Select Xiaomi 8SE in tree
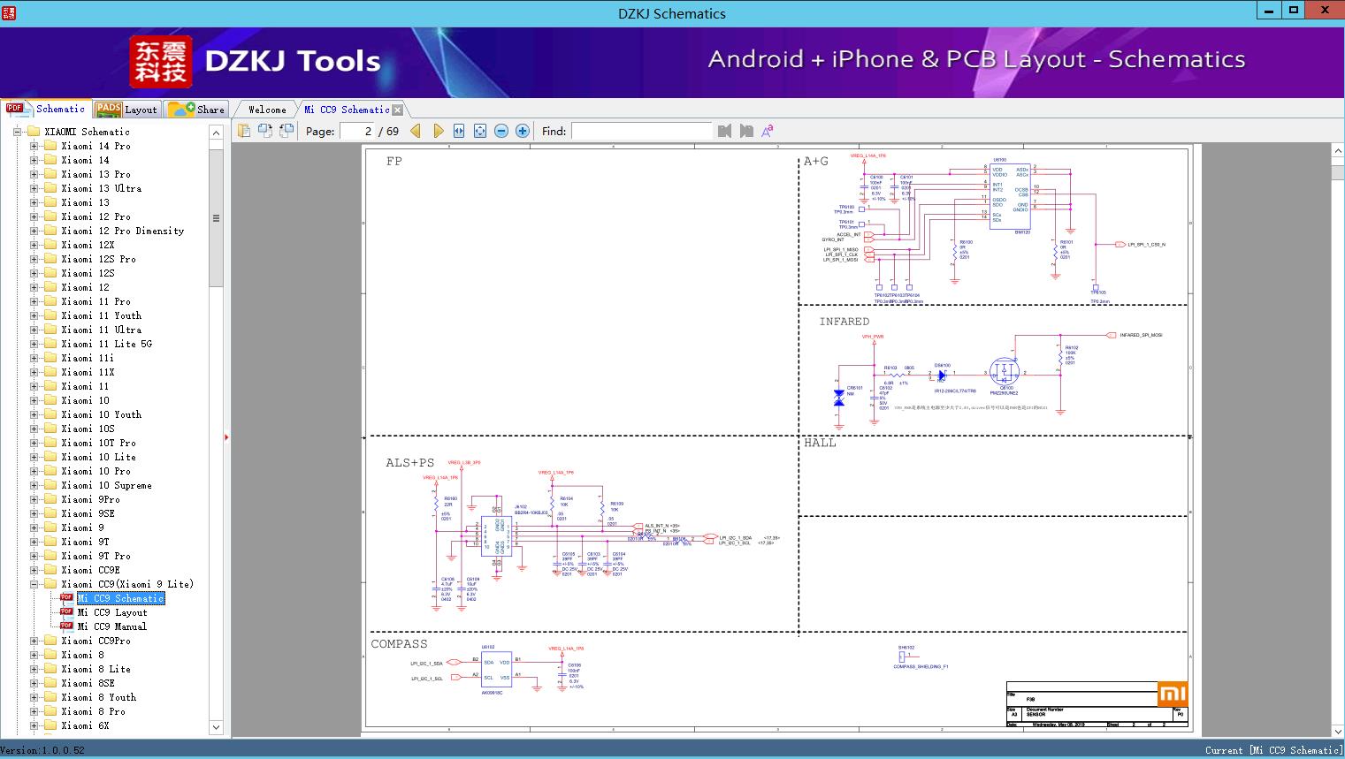Image resolution: width=1345 pixels, height=759 pixels. [x=88, y=683]
